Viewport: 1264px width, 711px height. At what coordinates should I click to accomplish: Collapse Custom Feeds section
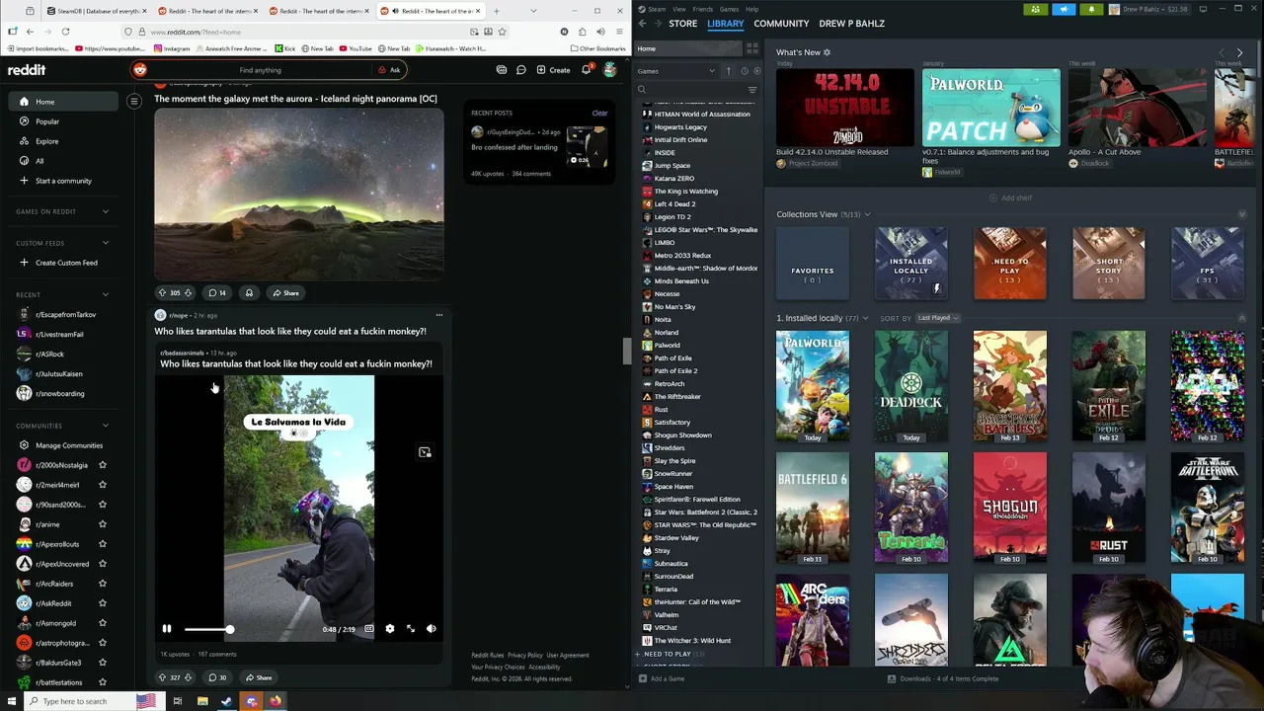(106, 243)
